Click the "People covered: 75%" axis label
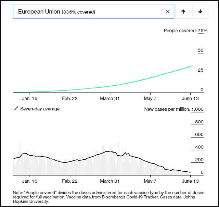The image size is (219, 207). click(x=185, y=31)
